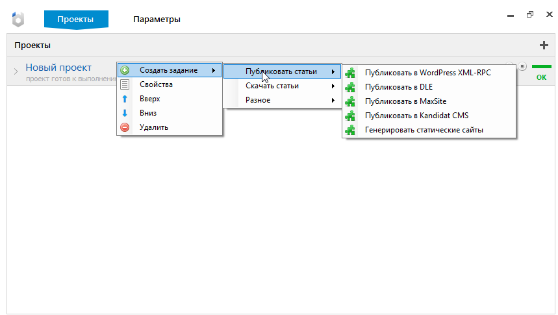
Task: Restore down the application window
Action: pyautogui.click(x=530, y=14)
